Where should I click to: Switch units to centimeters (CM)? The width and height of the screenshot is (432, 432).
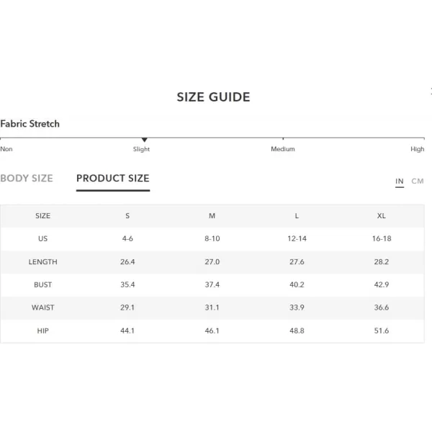tap(418, 181)
